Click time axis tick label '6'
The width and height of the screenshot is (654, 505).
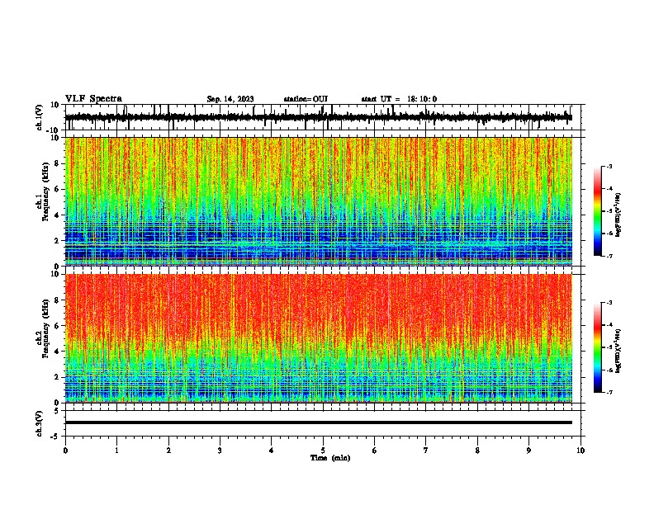375,451
